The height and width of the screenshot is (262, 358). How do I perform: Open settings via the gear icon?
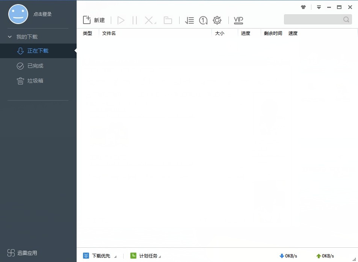[217, 20]
